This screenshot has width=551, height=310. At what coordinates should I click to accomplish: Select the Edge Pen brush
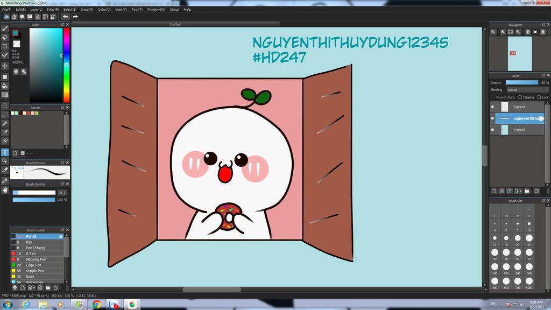coord(37,265)
